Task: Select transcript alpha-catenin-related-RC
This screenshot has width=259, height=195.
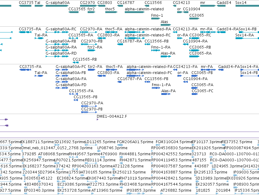Action: pyautogui.click(x=148, y=35)
